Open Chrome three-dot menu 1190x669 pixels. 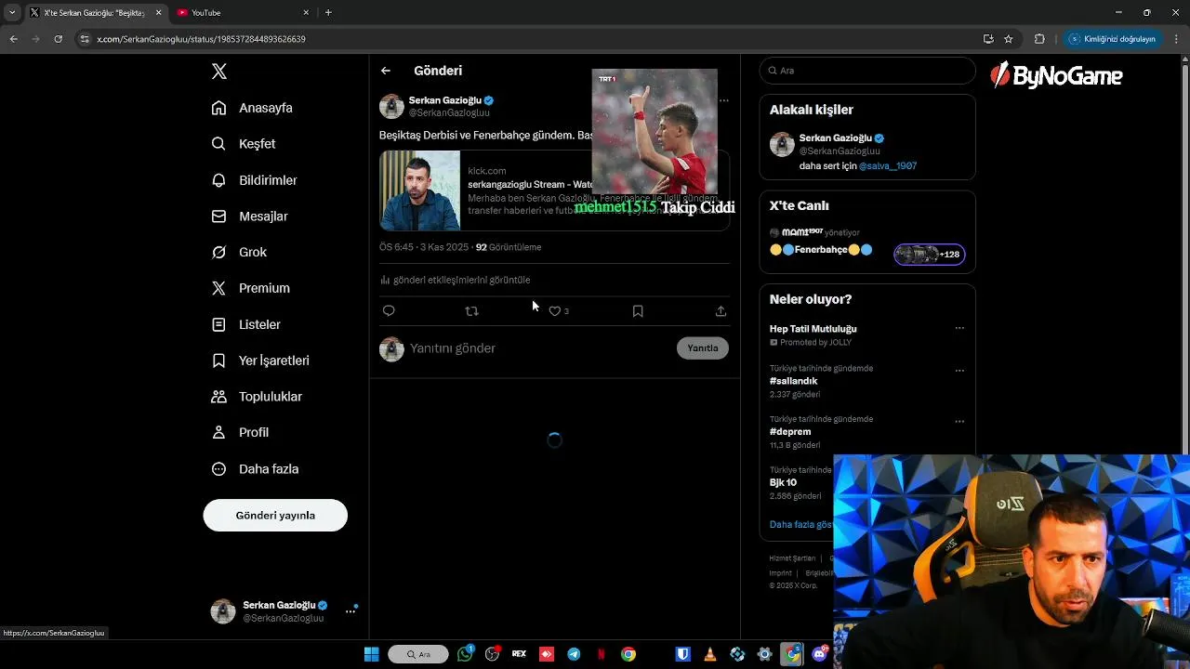[x=1177, y=39]
